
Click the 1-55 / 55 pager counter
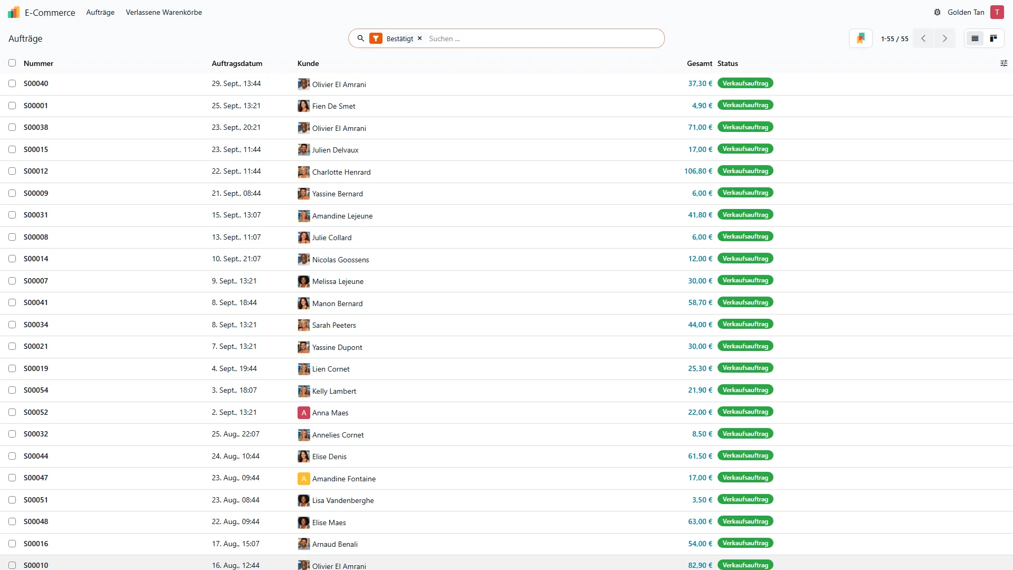tap(894, 39)
